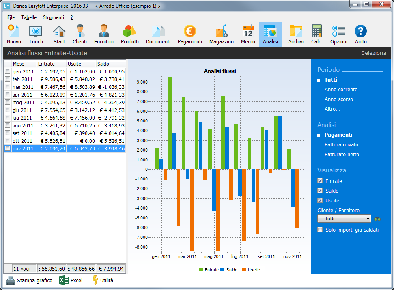This screenshot has height=290, width=394.
Task: Launch the Calc. calculator tool
Action: [x=316, y=34]
